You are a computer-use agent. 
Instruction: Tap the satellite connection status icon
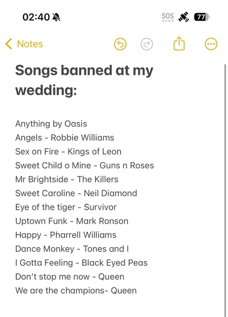click(184, 17)
